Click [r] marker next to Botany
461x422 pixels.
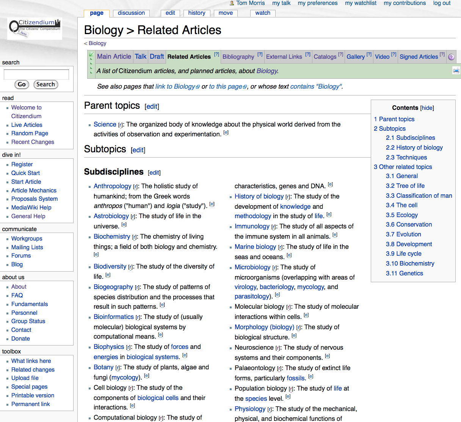(x=118, y=368)
